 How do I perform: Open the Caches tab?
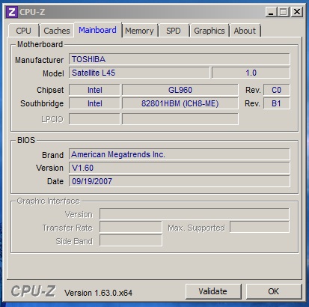pos(57,31)
